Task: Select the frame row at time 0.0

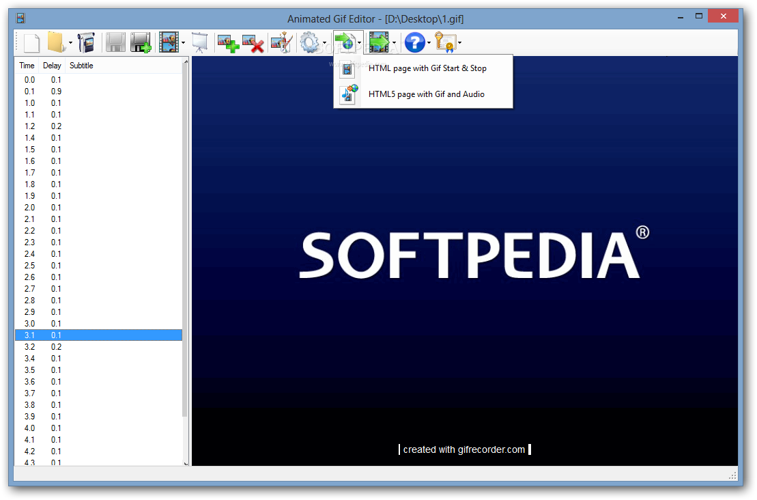Action: click(98, 80)
